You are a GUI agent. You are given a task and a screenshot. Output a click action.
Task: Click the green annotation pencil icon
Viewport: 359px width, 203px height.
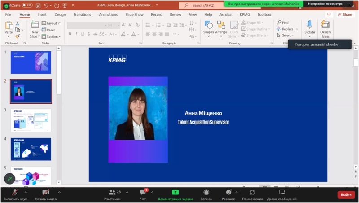pos(9,179)
